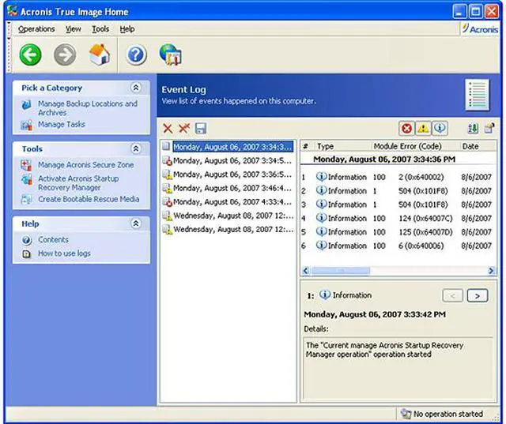Toggle the error messages filter icon
The image size is (506, 424).
tap(406, 129)
